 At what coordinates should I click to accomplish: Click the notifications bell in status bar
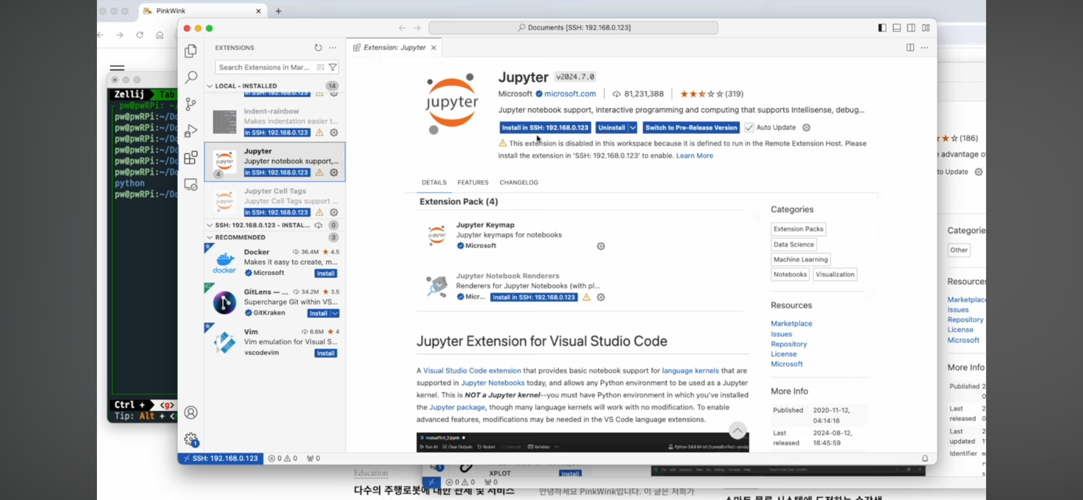[x=925, y=458]
